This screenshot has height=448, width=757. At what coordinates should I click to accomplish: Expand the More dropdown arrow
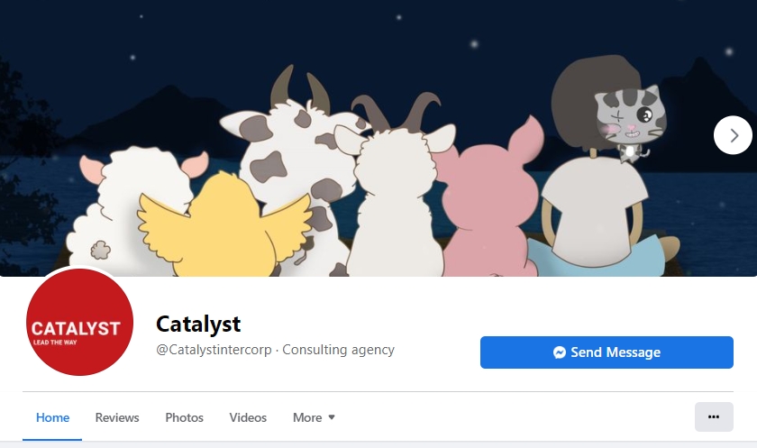[332, 417]
